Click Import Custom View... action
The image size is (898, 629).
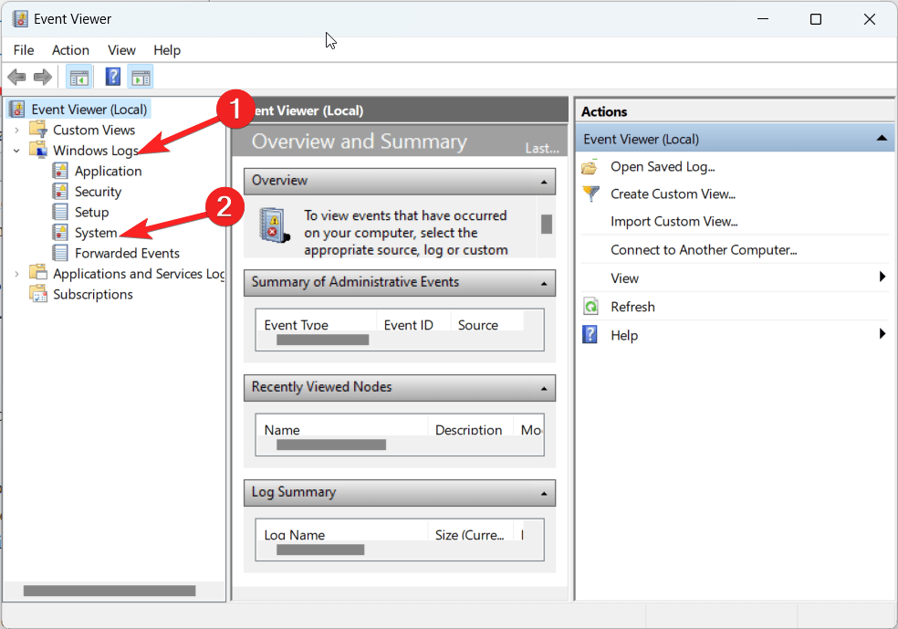674,222
